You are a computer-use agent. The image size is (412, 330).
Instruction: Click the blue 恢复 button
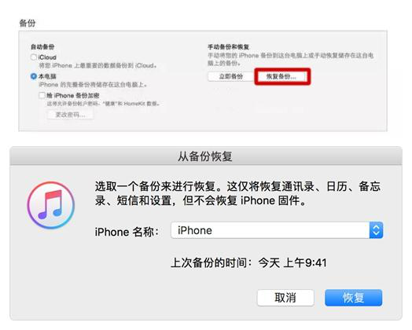[x=353, y=298]
